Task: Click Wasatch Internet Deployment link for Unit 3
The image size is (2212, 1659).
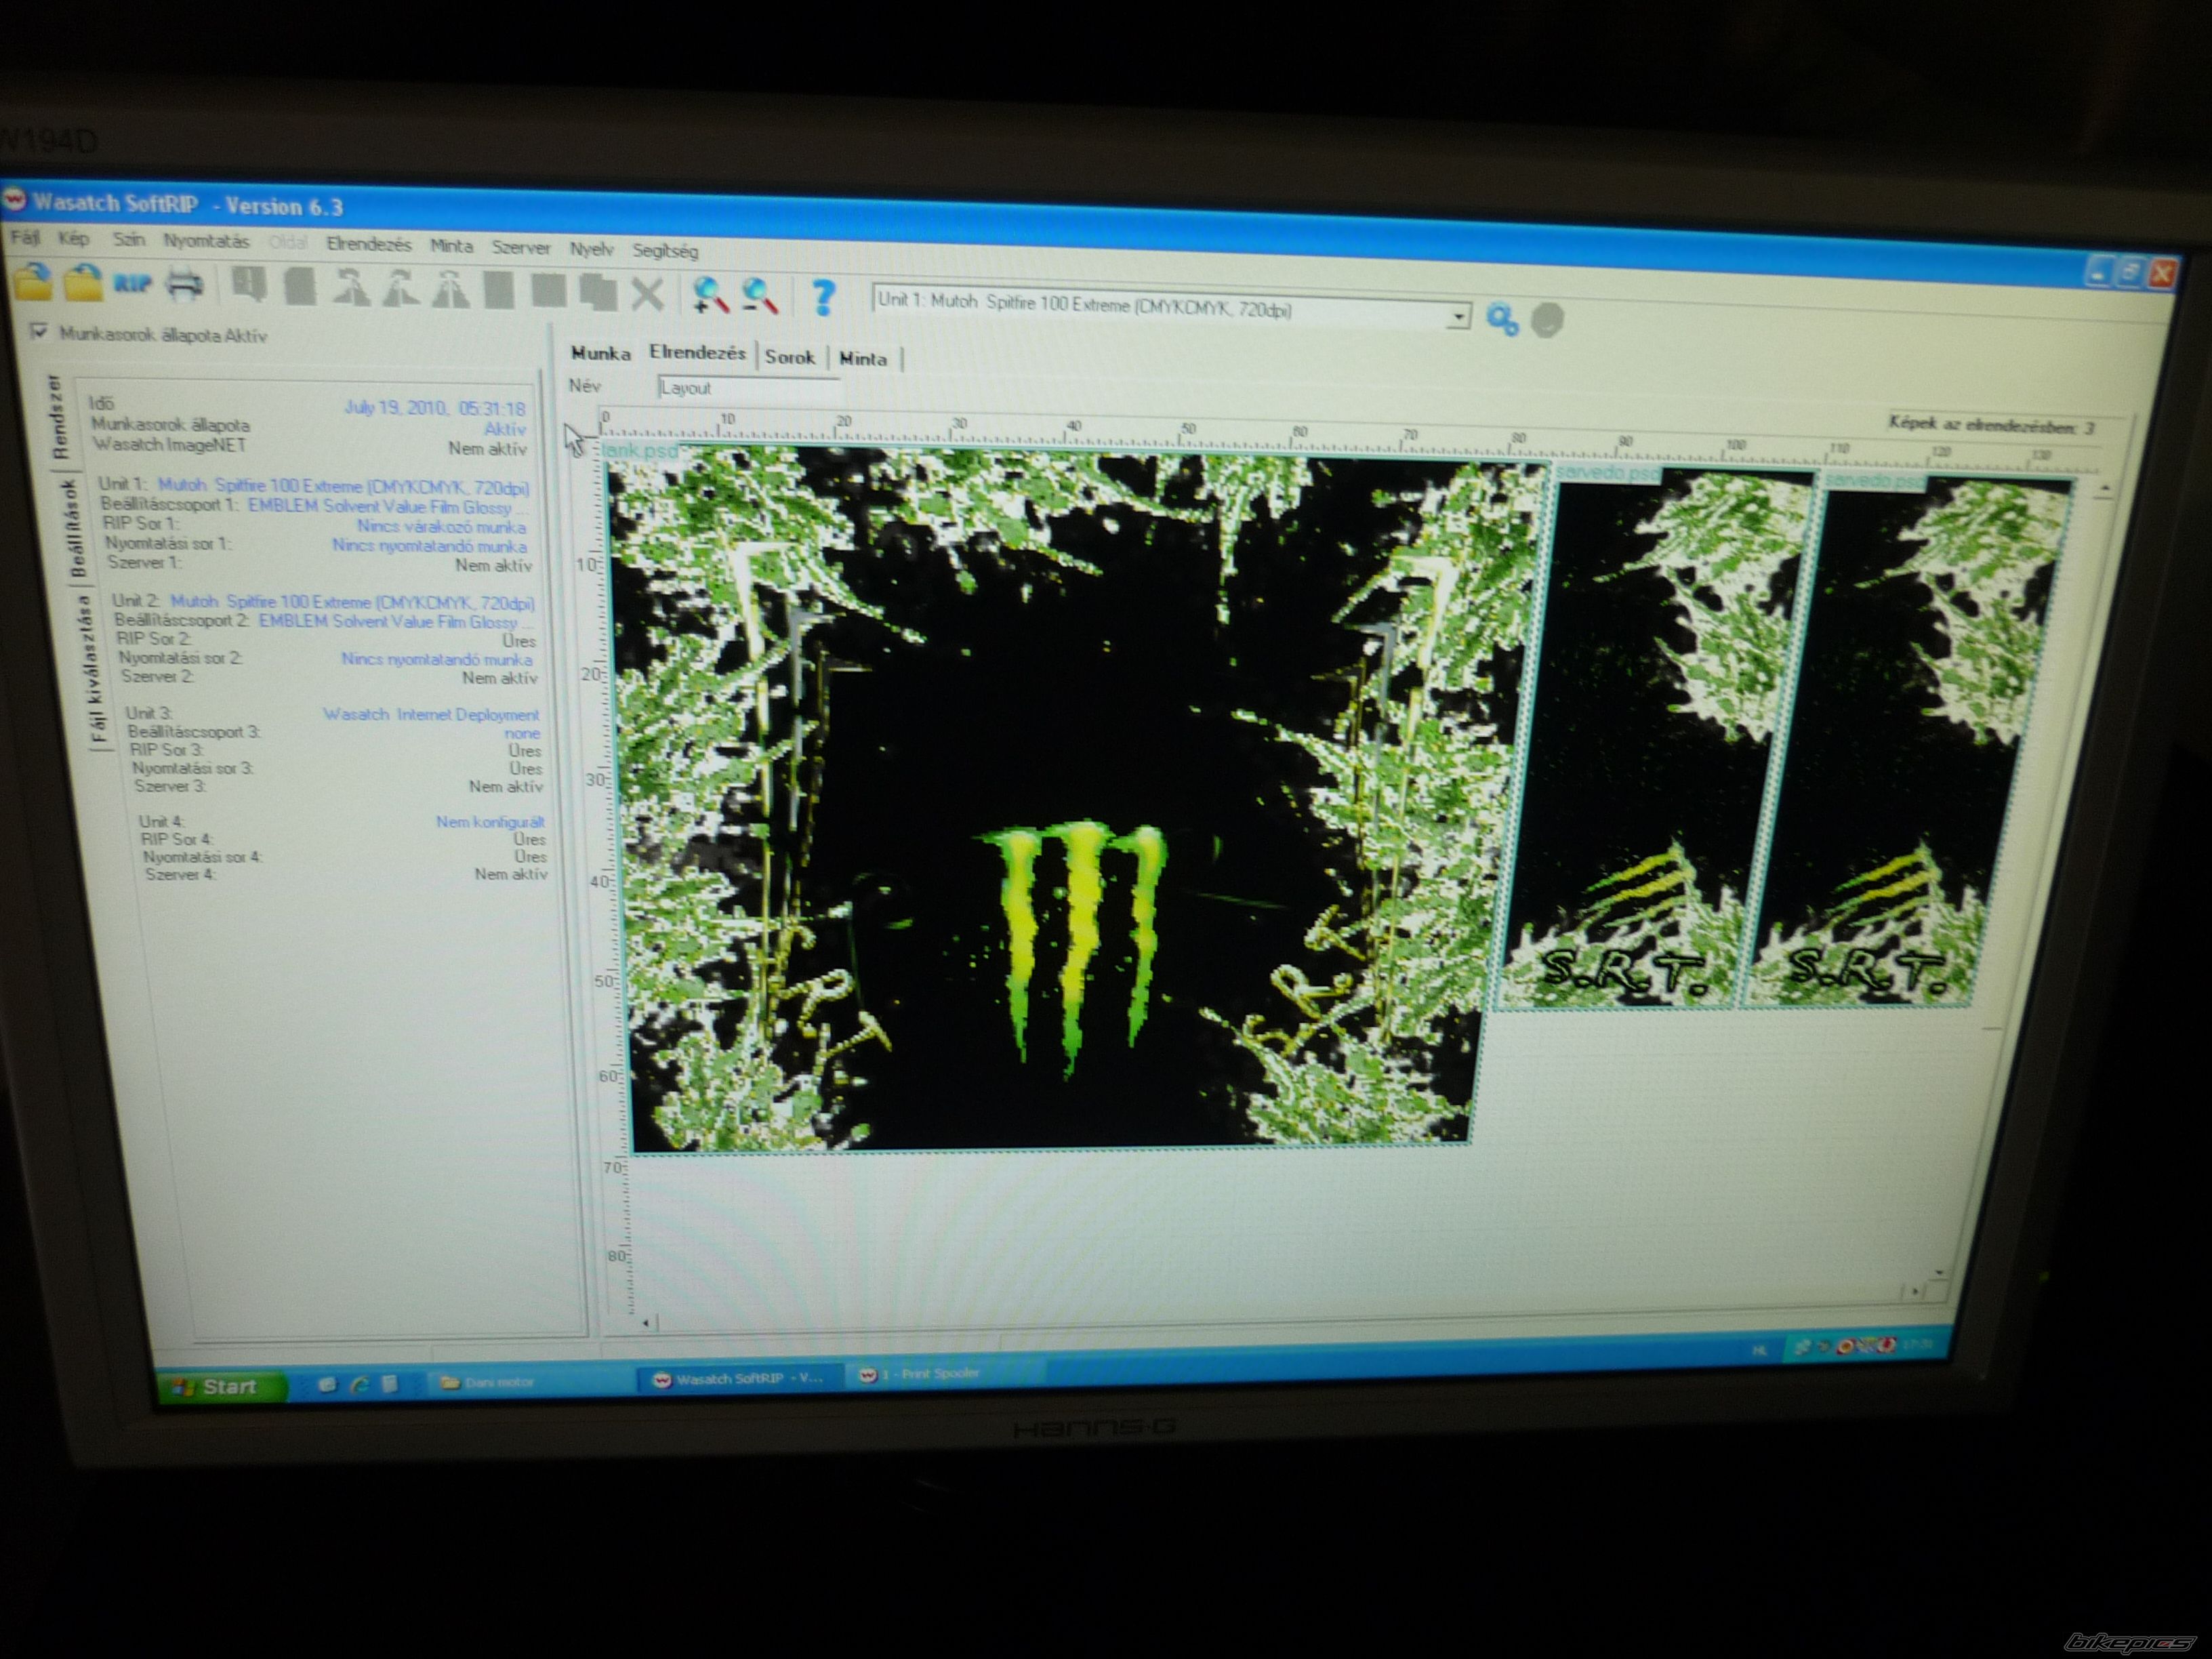Action: click(x=431, y=714)
